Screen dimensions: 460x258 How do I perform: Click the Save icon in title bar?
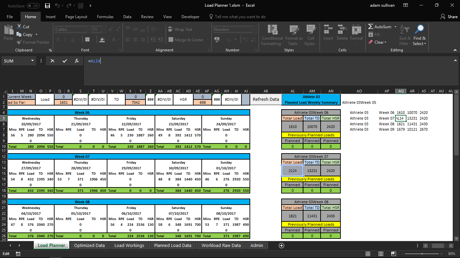click(47, 5)
